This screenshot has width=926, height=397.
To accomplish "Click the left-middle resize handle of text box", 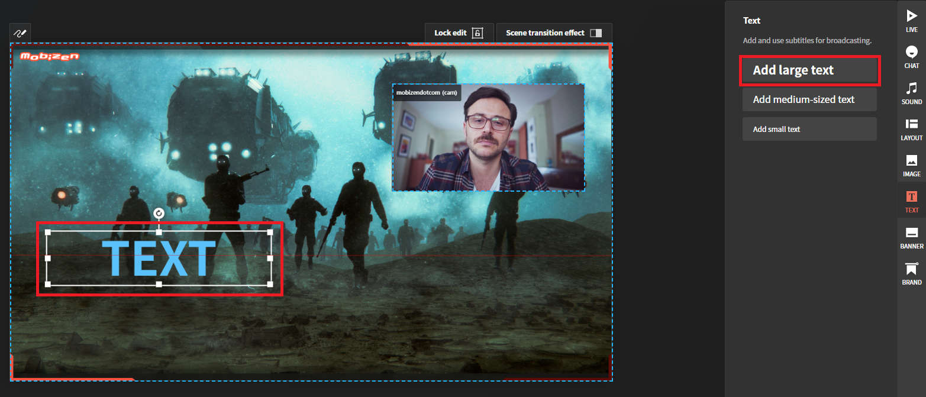I will (x=48, y=258).
